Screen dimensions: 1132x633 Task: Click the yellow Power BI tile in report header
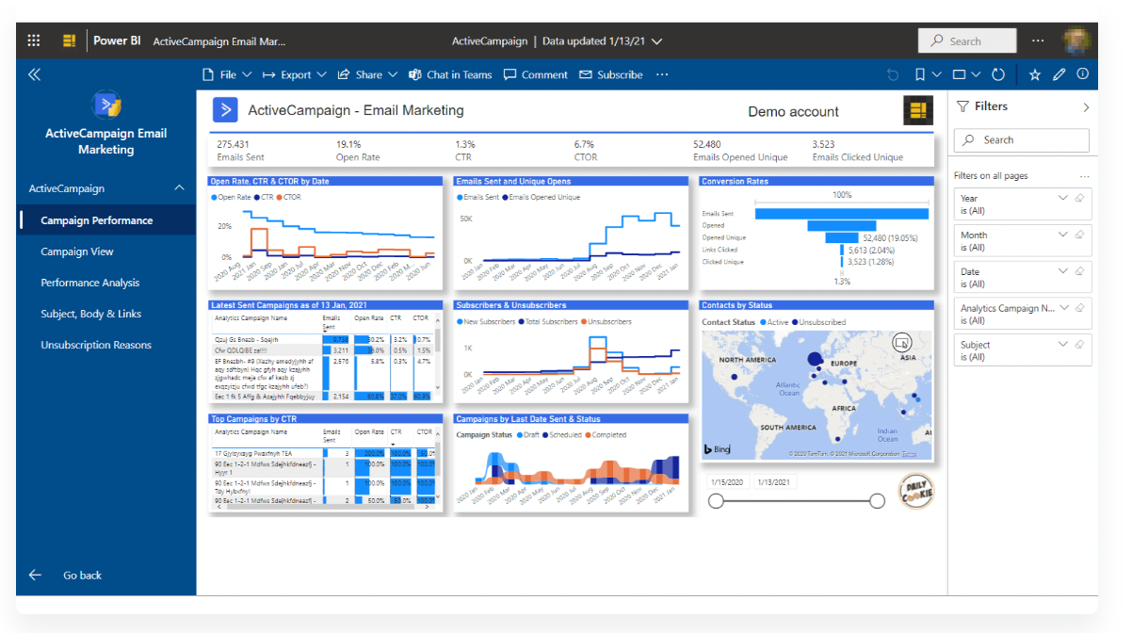(917, 110)
